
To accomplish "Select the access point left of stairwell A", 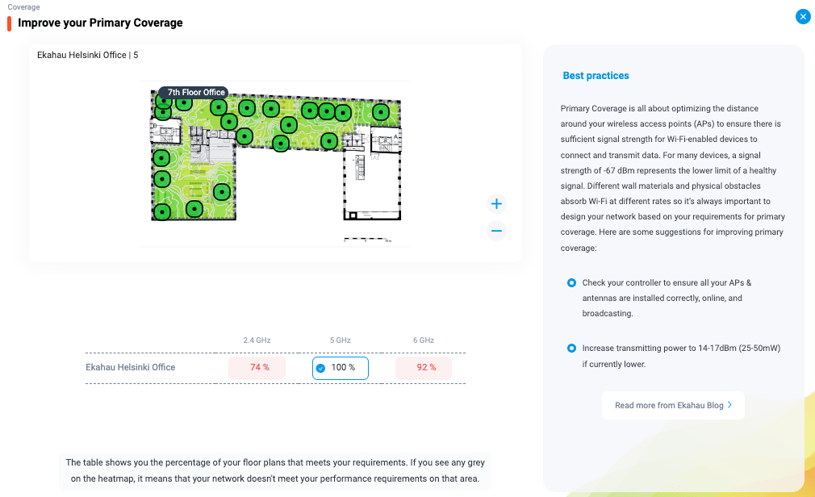I will (x=328, y=141).
